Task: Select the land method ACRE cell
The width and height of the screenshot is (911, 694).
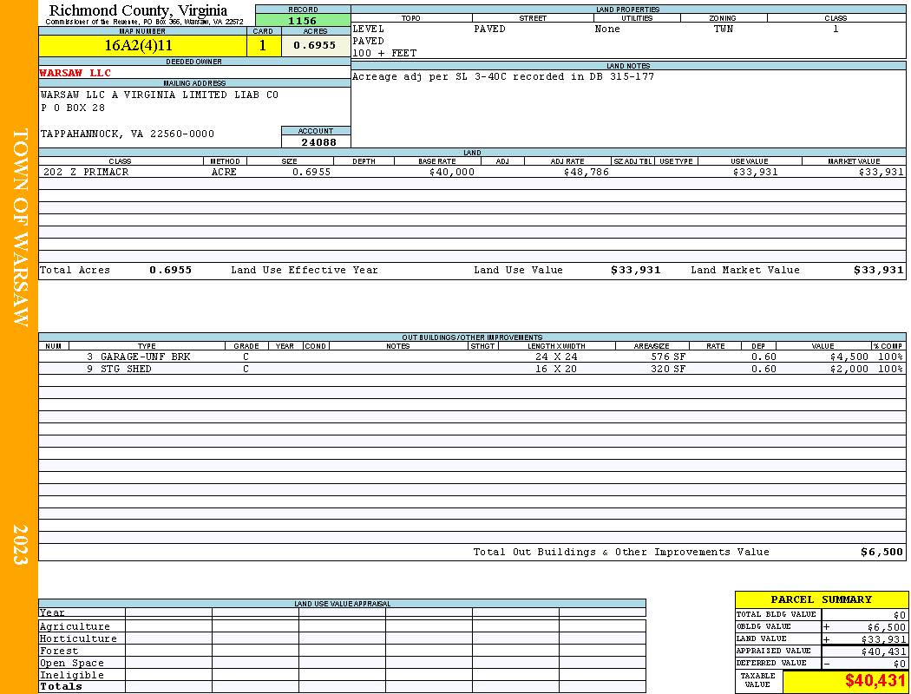Action: [224, 172]
